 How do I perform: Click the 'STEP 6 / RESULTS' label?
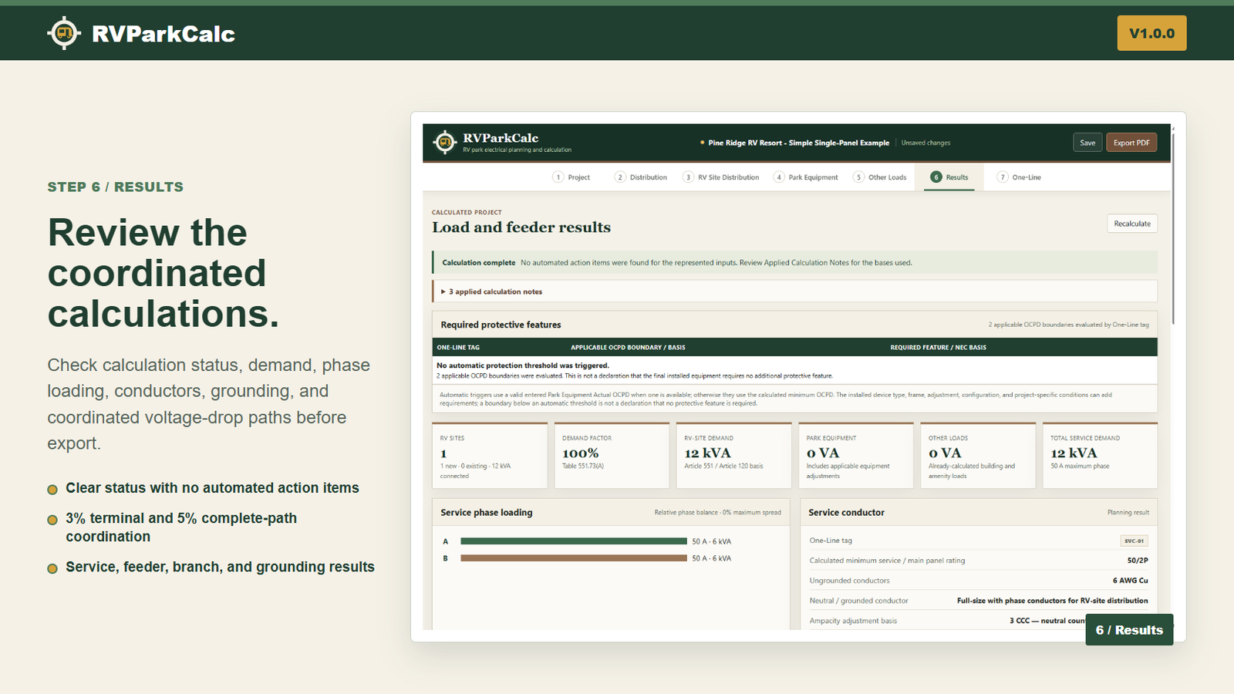[116, 187]
